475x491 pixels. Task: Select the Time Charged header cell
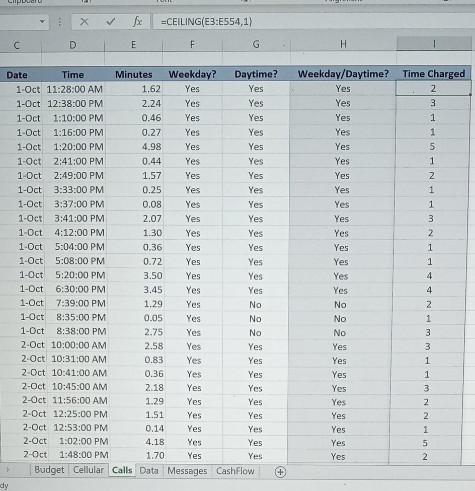coord(433,74)
